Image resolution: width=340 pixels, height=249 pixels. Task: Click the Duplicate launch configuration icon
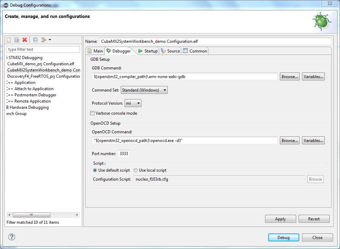pos(17,40)
